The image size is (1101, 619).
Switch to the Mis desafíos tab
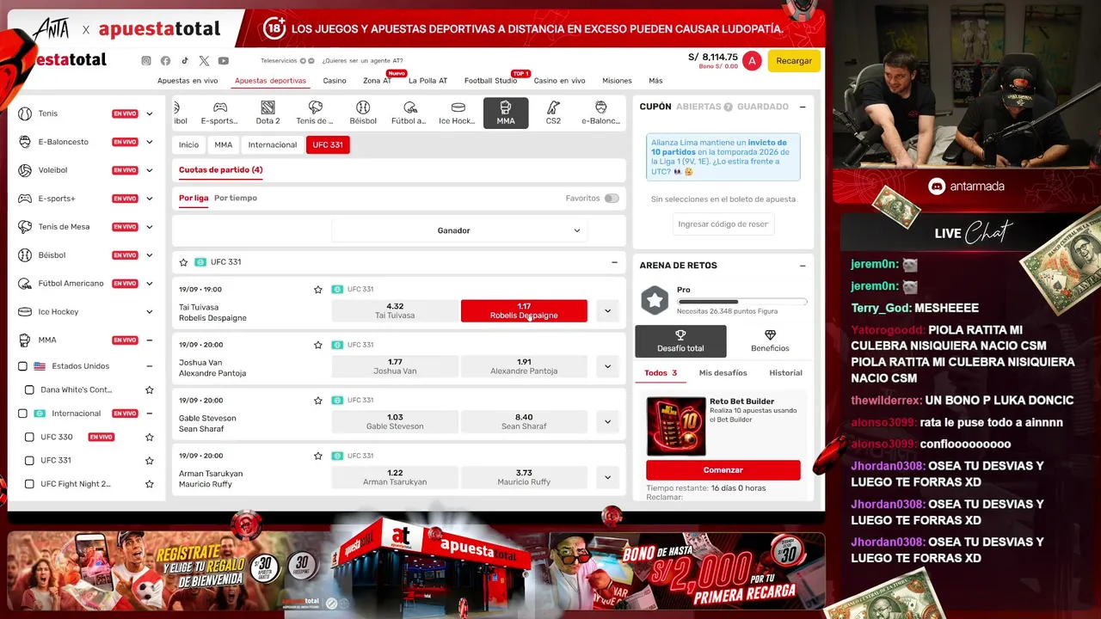(x=723, y=373)
